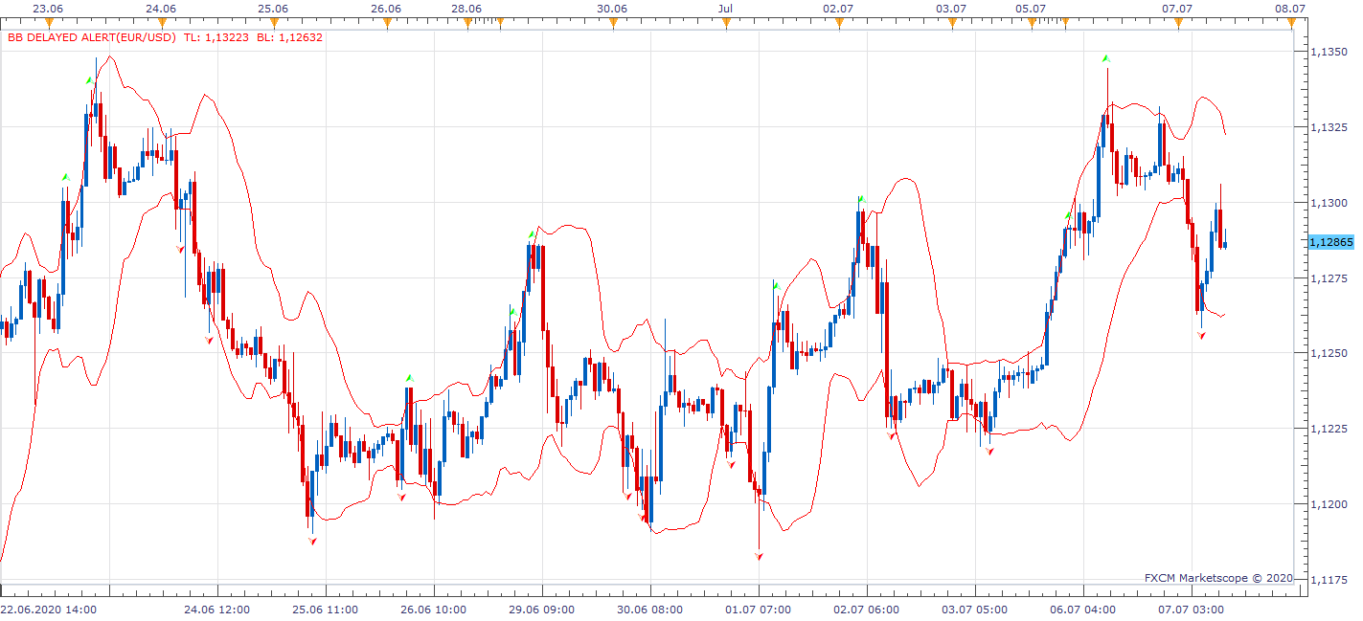Click the orange day marker under 05.07
Image resolution: width=1363 pixels, height=621 pixels.
click(1032, 22)
